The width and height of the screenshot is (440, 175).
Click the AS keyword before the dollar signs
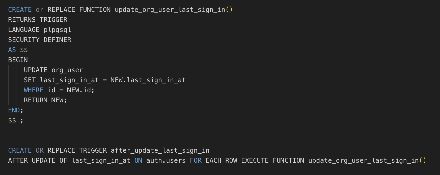tap(12, 50)
